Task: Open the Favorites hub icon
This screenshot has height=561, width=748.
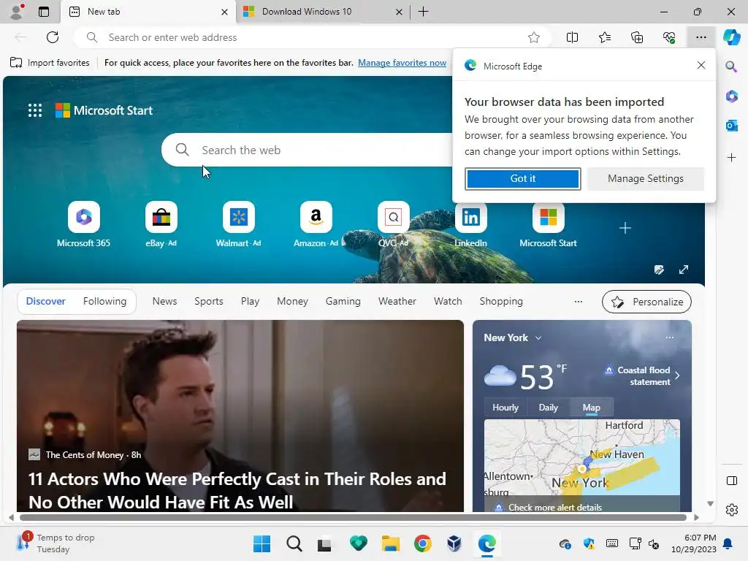Action: [x=604, y=37]
